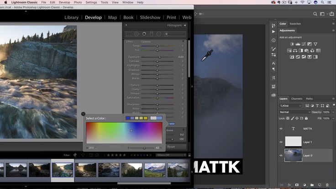Image resolution: width=336 pixels, height=189 pixels.
Task: Open the Map module link
Action: 112,17
